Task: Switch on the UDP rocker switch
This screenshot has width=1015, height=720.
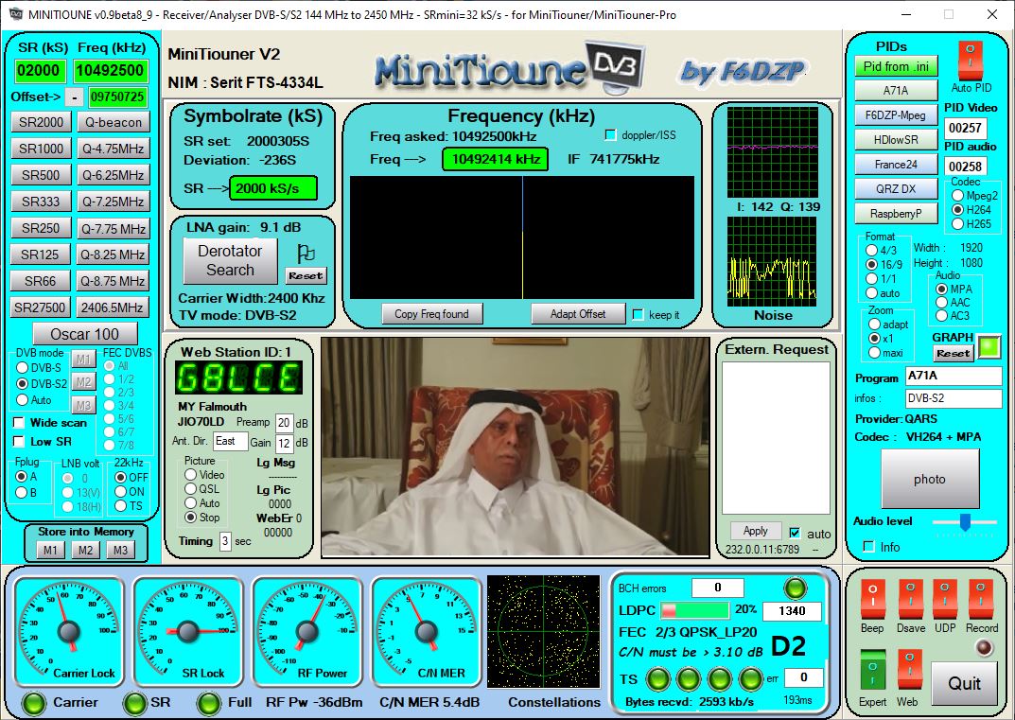Action: pyautogui.click(x=945, y=600)
